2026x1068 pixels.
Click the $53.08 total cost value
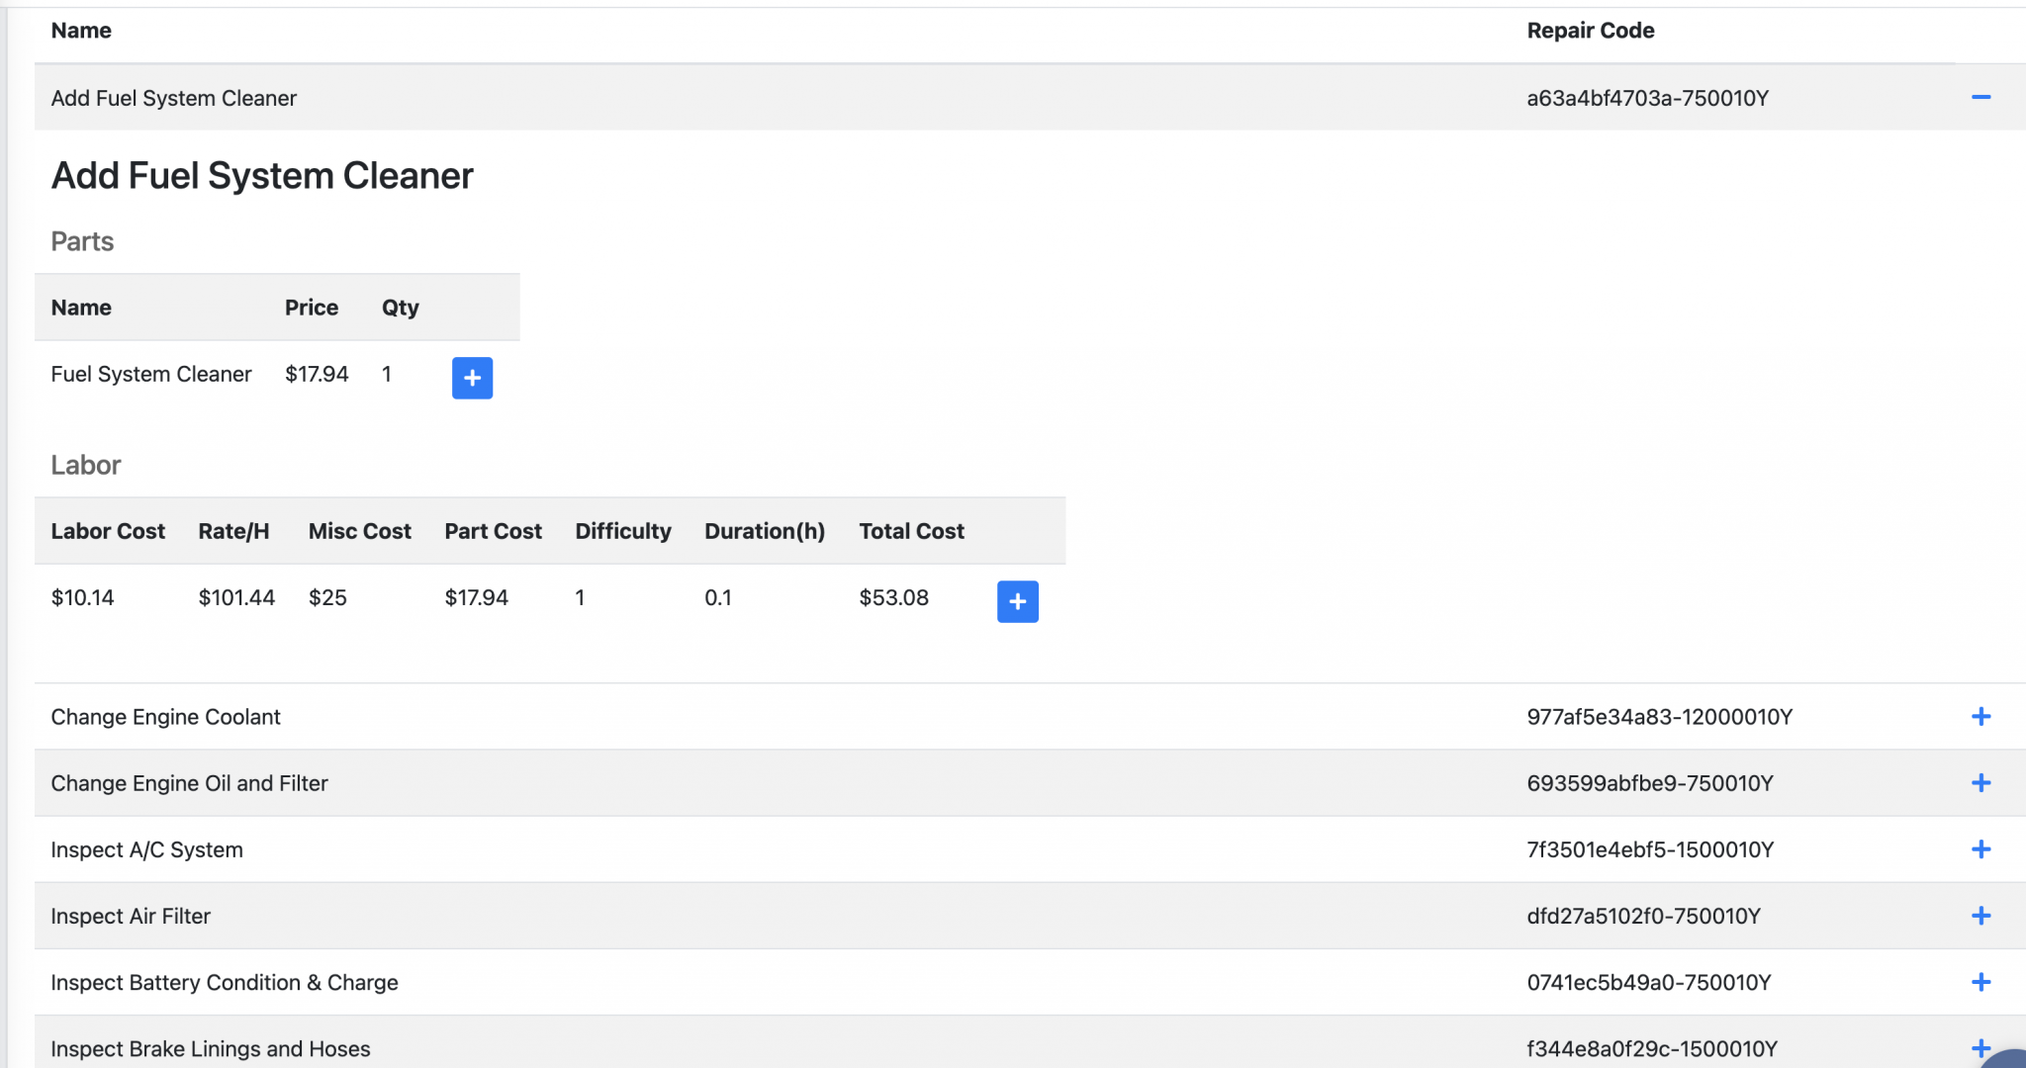tap(893, 597)
